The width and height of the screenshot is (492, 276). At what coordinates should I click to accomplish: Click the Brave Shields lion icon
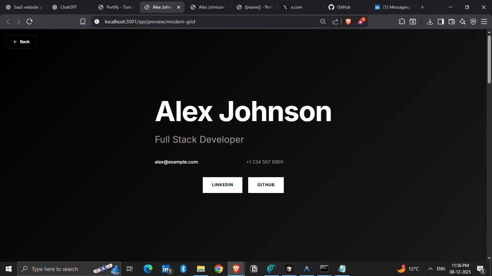pos(348,22)
